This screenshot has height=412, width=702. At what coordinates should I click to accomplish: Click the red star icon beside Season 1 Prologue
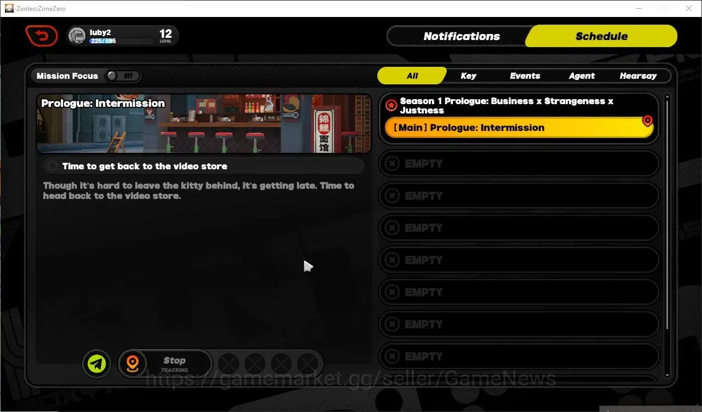coord(391,105)
